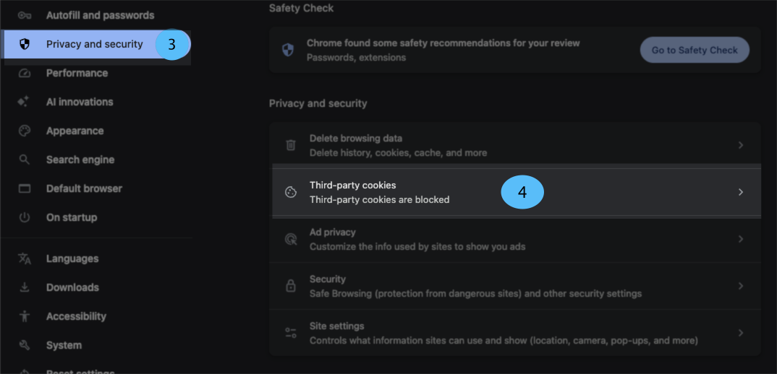Expand Delete browsing data with chevron arrow
The image size is (777, 374).
pyautogui.click(x=741, y=145)
